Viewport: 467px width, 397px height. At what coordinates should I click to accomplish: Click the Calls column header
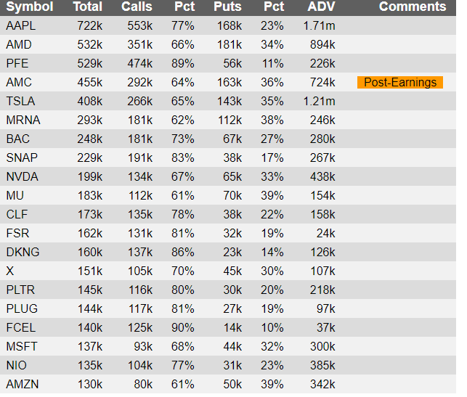click(137, 7)
